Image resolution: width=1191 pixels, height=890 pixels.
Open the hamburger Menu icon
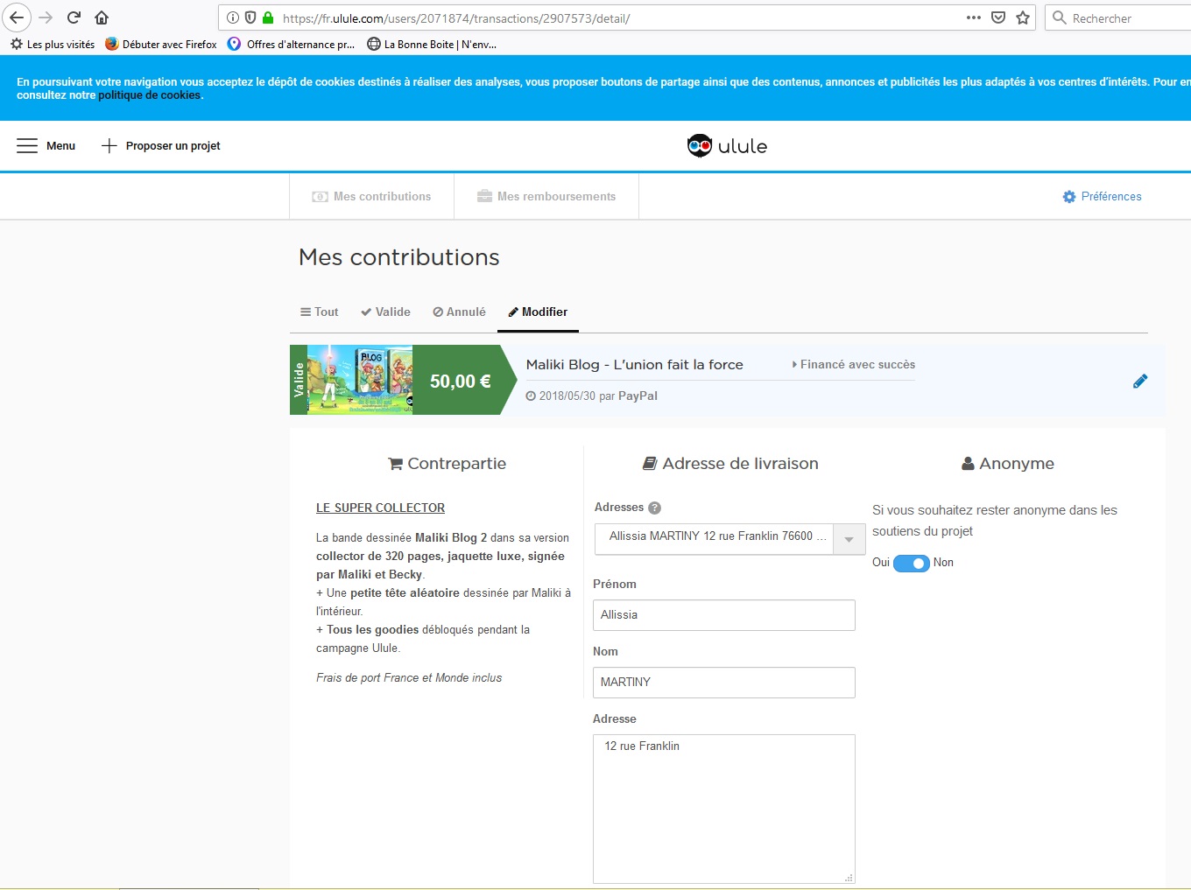(x=27, y=146)
